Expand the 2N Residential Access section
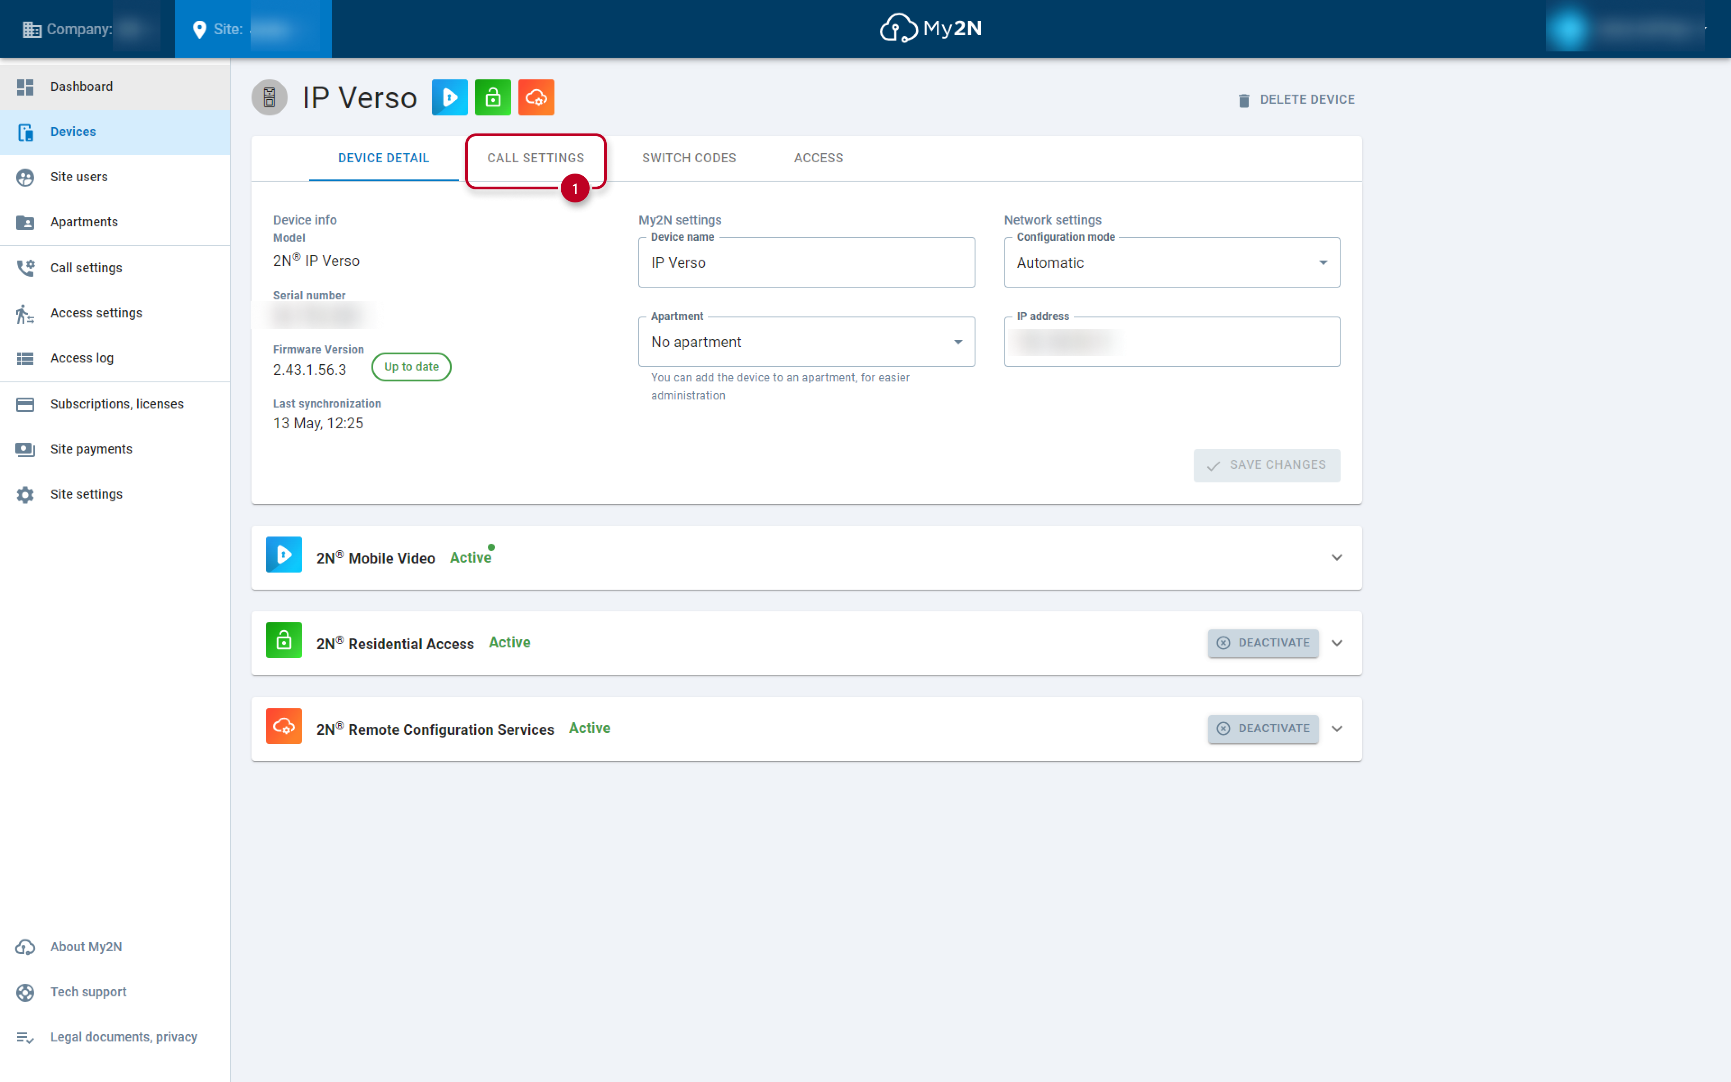Viewport: 1731px width, 1082px height. (x=1336, y=642)
